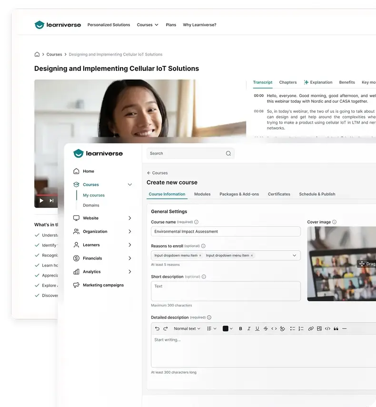Click the undo icon in the editor toolbar
376x407 pixels.
click(158, 328)
